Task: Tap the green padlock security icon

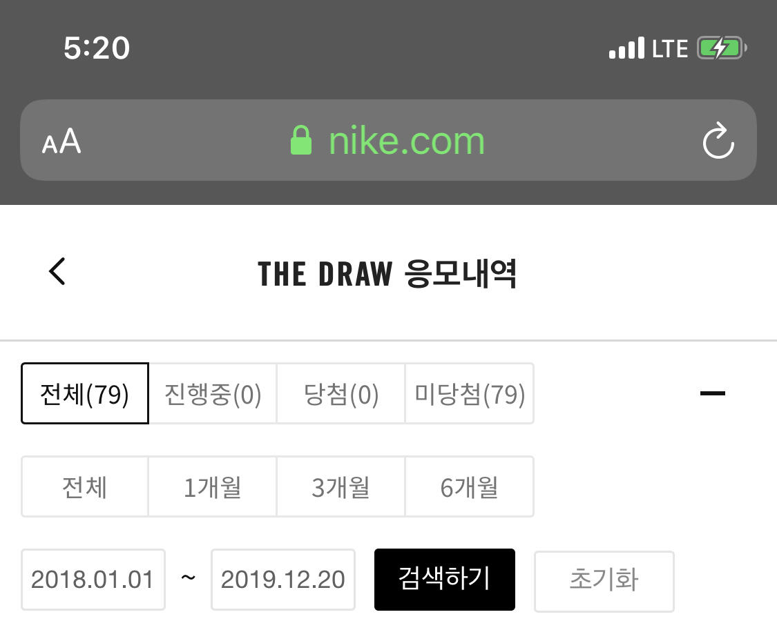Action: click(301, 141)
